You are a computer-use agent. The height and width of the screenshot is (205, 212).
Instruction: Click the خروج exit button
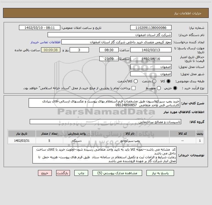click(45, 173)
